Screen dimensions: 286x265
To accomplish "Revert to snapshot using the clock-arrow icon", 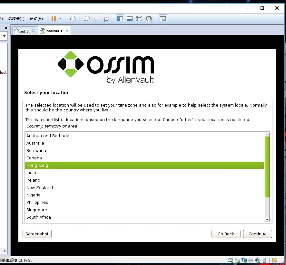I will [x=96, y=19].
